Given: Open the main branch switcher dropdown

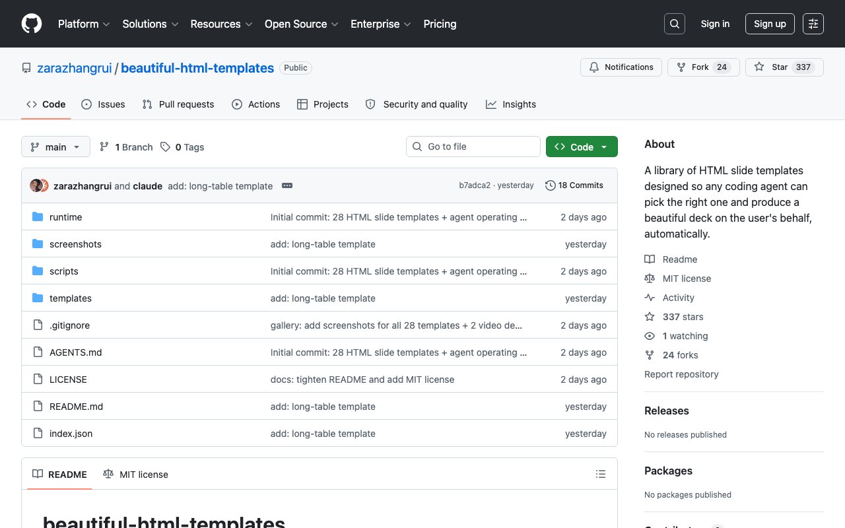Looking at the screenshot, I should coord(55,147).
